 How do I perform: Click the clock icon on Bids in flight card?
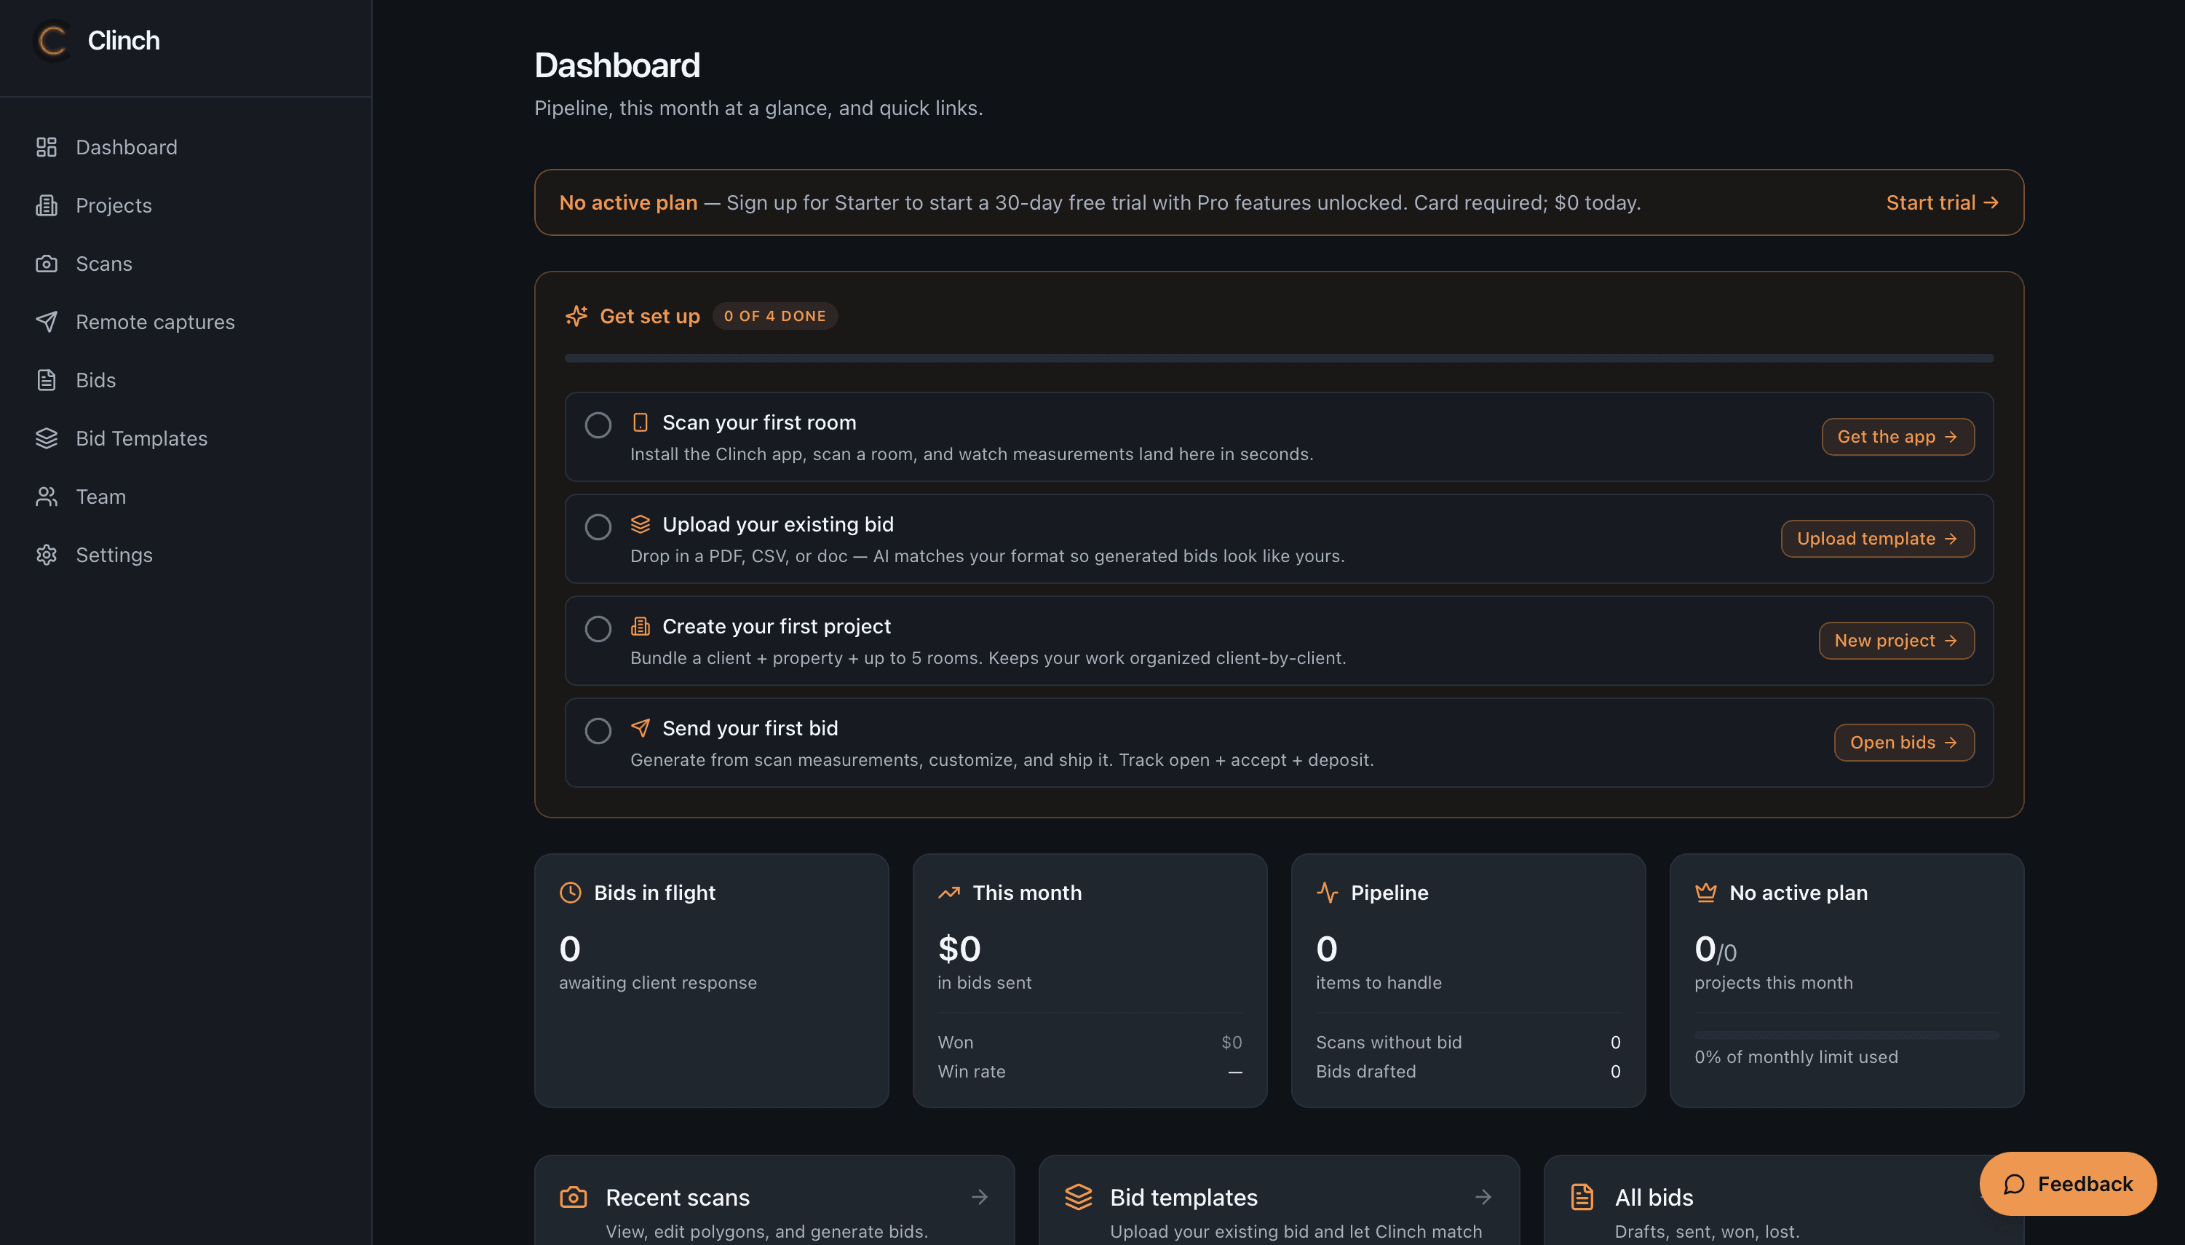tap(570, 892)
